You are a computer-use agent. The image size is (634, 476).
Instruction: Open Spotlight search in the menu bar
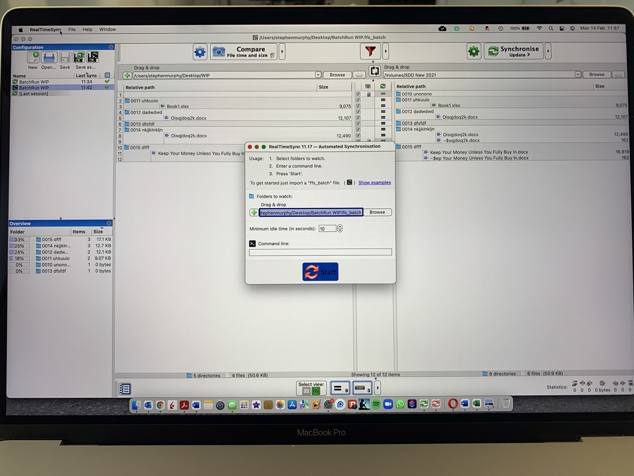tap(551, 28)
